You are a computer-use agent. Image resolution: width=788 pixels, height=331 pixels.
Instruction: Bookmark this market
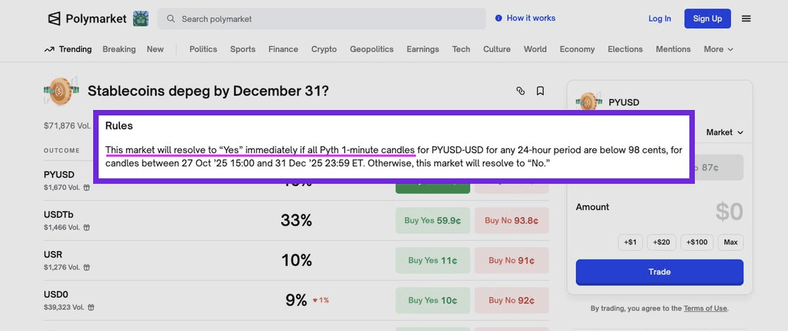click(540, 91)
